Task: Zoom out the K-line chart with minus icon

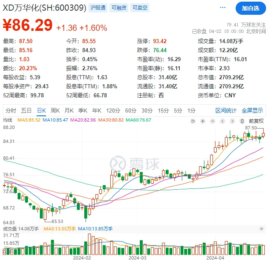Action: tap(213, 121)
